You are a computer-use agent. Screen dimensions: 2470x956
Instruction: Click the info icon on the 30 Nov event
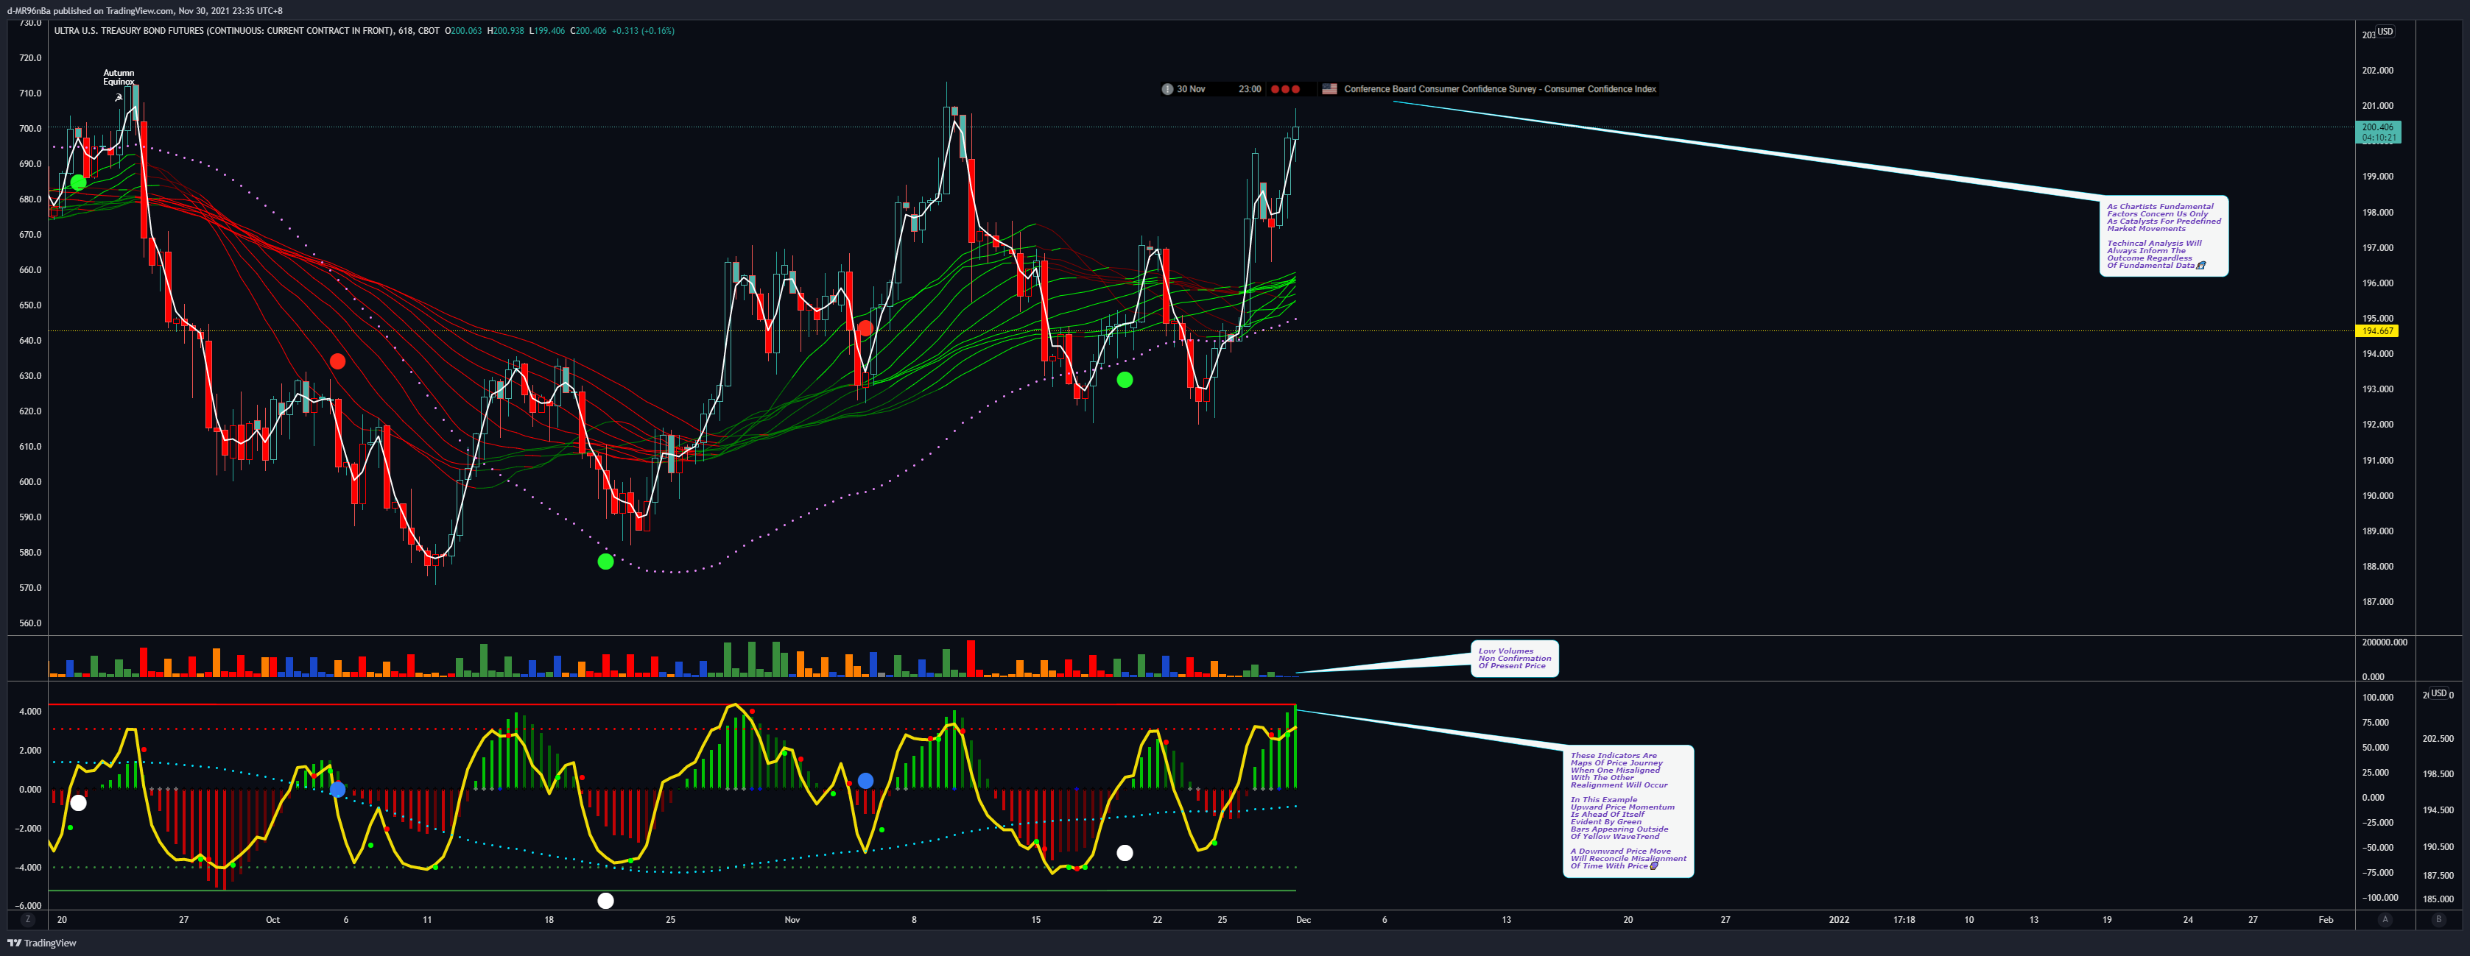tap(1167, 89)
